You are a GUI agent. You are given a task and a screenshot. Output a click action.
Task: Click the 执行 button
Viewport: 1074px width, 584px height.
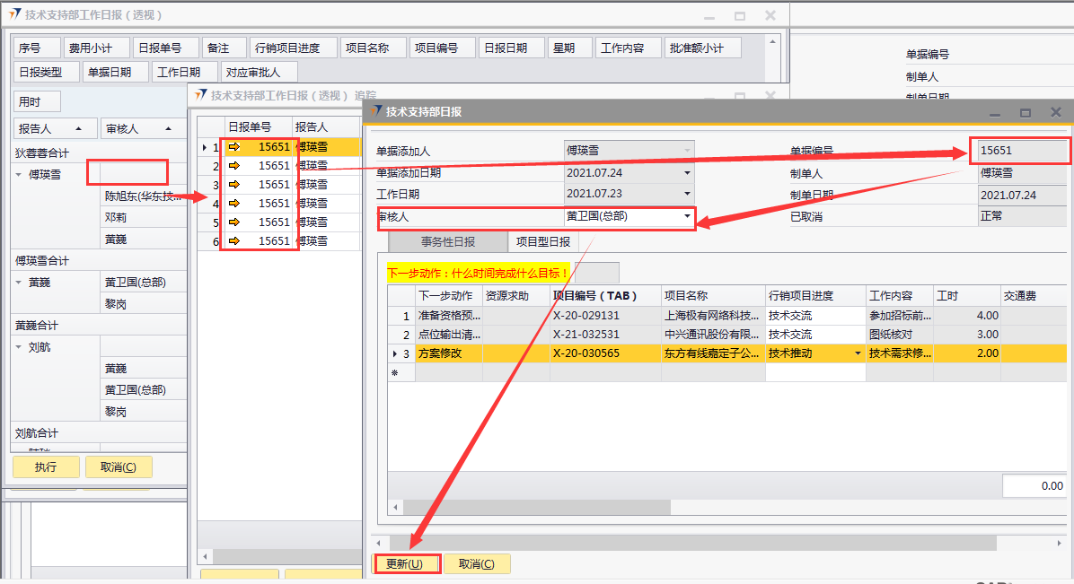[46, 467]
